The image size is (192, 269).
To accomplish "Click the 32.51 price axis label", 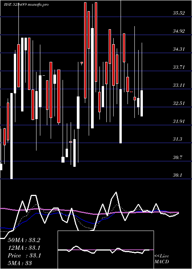I will (179, 103).
